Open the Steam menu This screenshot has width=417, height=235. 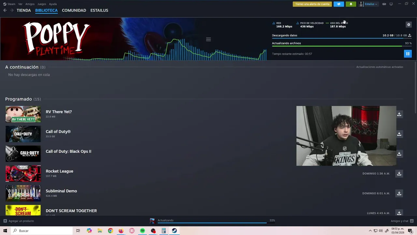pyautogui.click(x=9, y=4)
